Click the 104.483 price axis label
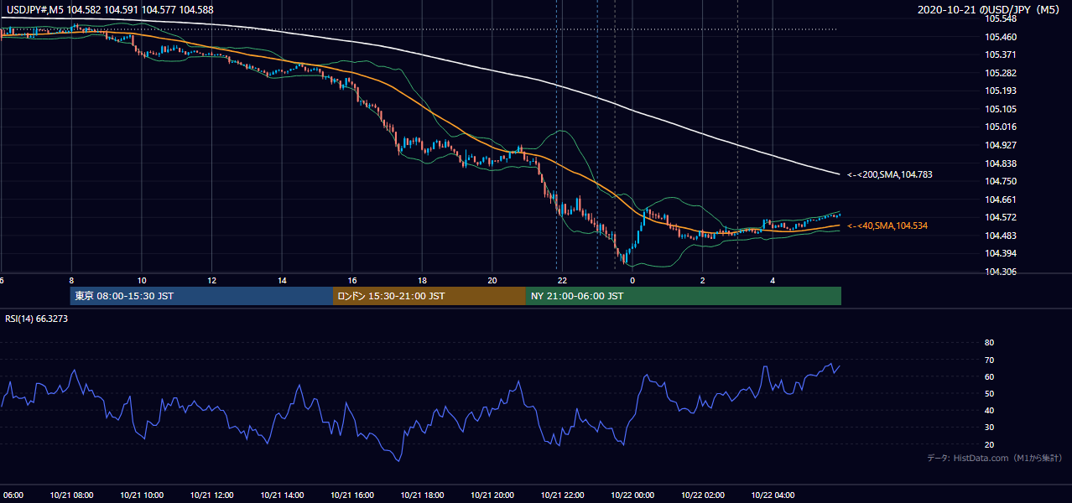Screen dimensions: 1072x503 point(1001,236)
